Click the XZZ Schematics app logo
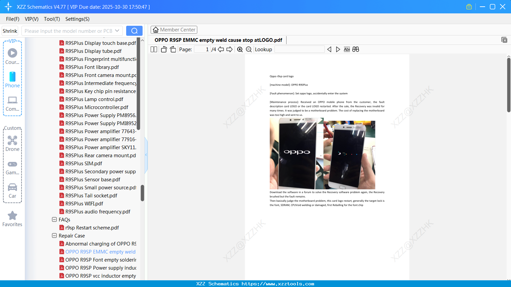The width and height of the screenshot is (511, 287). [8, 7]
